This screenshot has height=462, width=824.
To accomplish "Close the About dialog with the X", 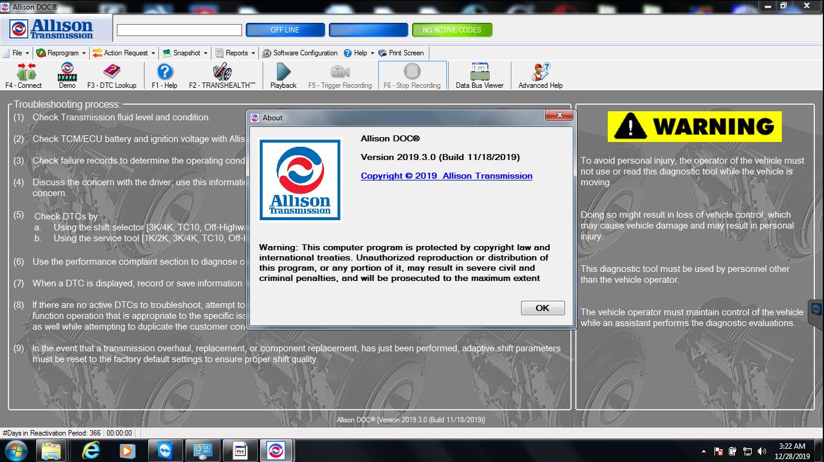I will pyautogui.click(x=559, y=115).
